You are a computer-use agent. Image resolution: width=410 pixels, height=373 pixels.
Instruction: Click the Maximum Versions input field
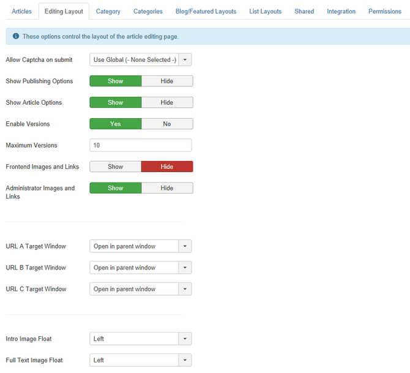pos(141,145)
